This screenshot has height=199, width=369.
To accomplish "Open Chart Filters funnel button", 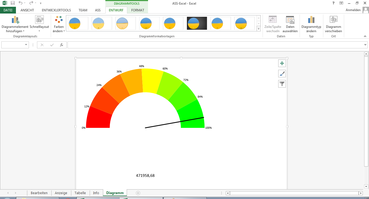I will click(282, 84).
